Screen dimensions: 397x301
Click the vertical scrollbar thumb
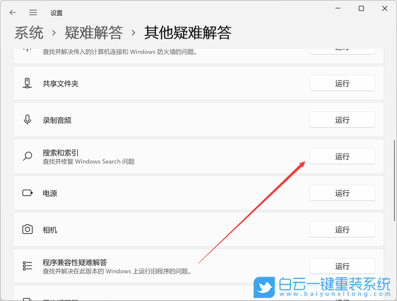tap(395, 180)
